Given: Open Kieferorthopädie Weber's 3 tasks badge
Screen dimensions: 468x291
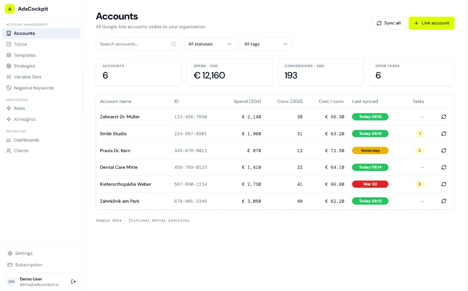Looking at the screenshot, I should [419, 184].
